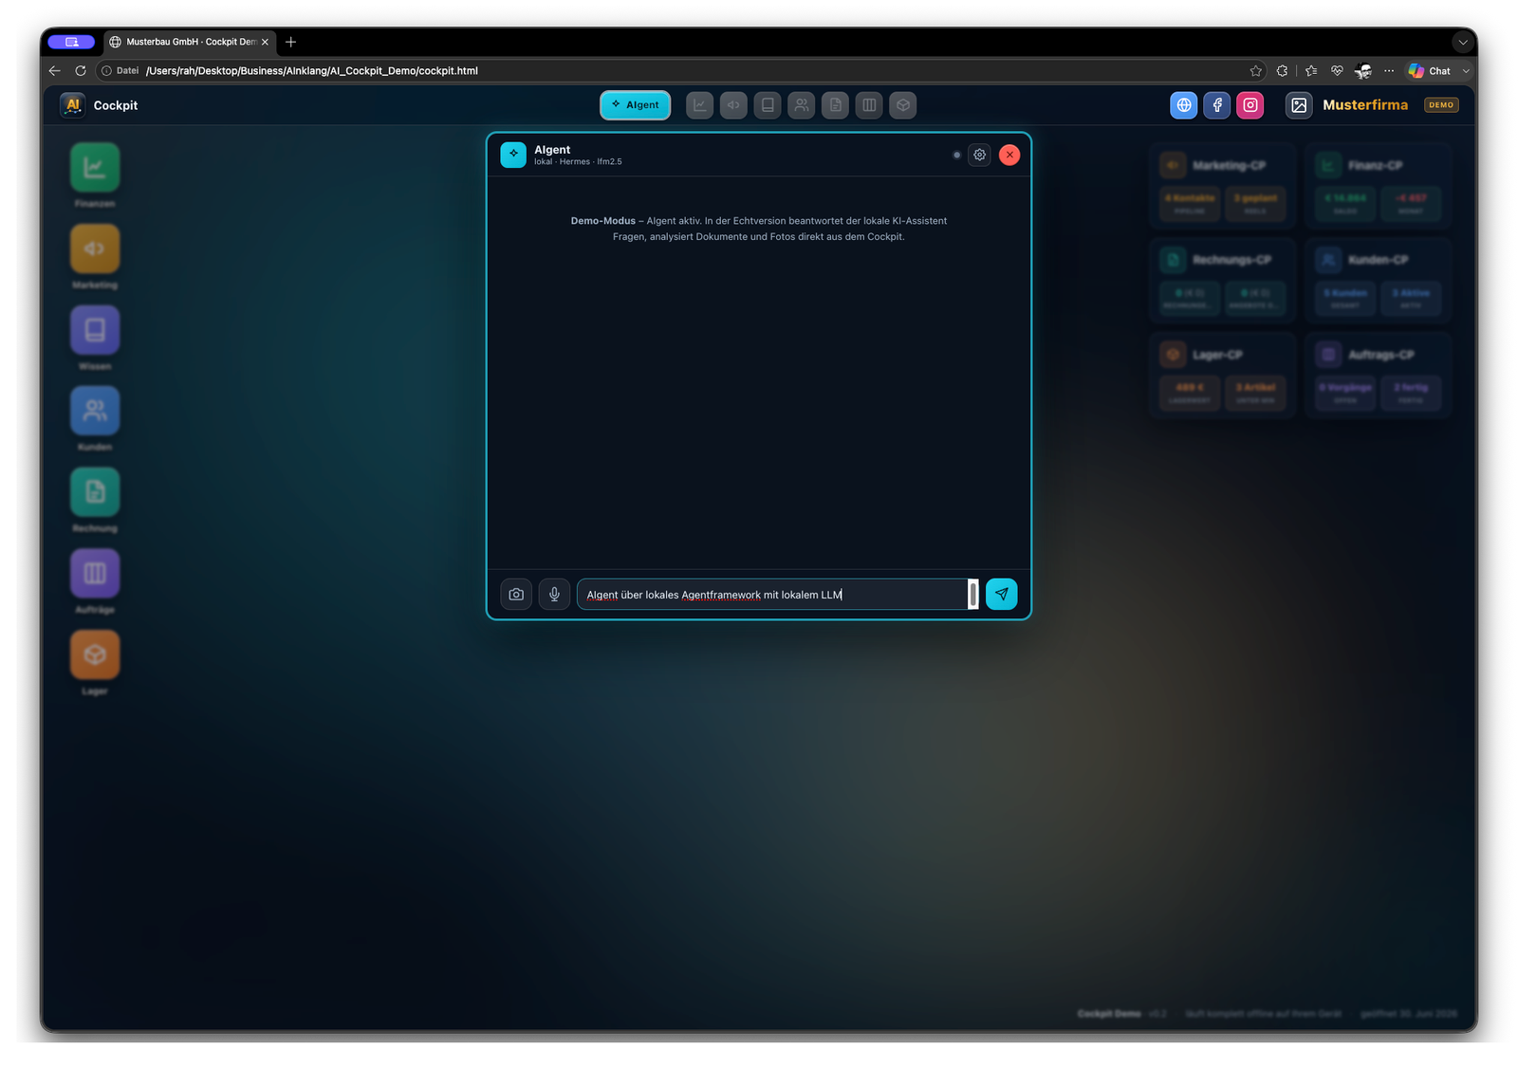Image resolution: width=1518 pixels, height=1086 pixels.
Task: Open Marketing from the left sidebar
Action: point(95,249)
